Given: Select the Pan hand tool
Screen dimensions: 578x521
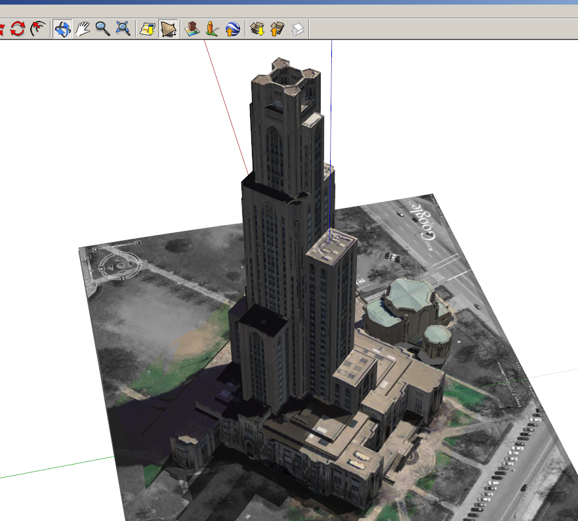Looking at the screenshot, I should click(83, 28).
